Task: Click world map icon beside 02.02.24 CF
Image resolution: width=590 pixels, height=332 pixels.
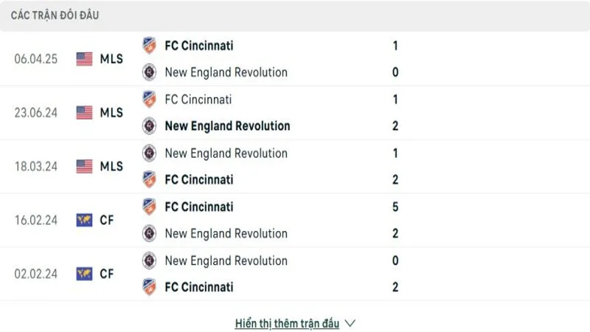Action: tap(84, 274)
